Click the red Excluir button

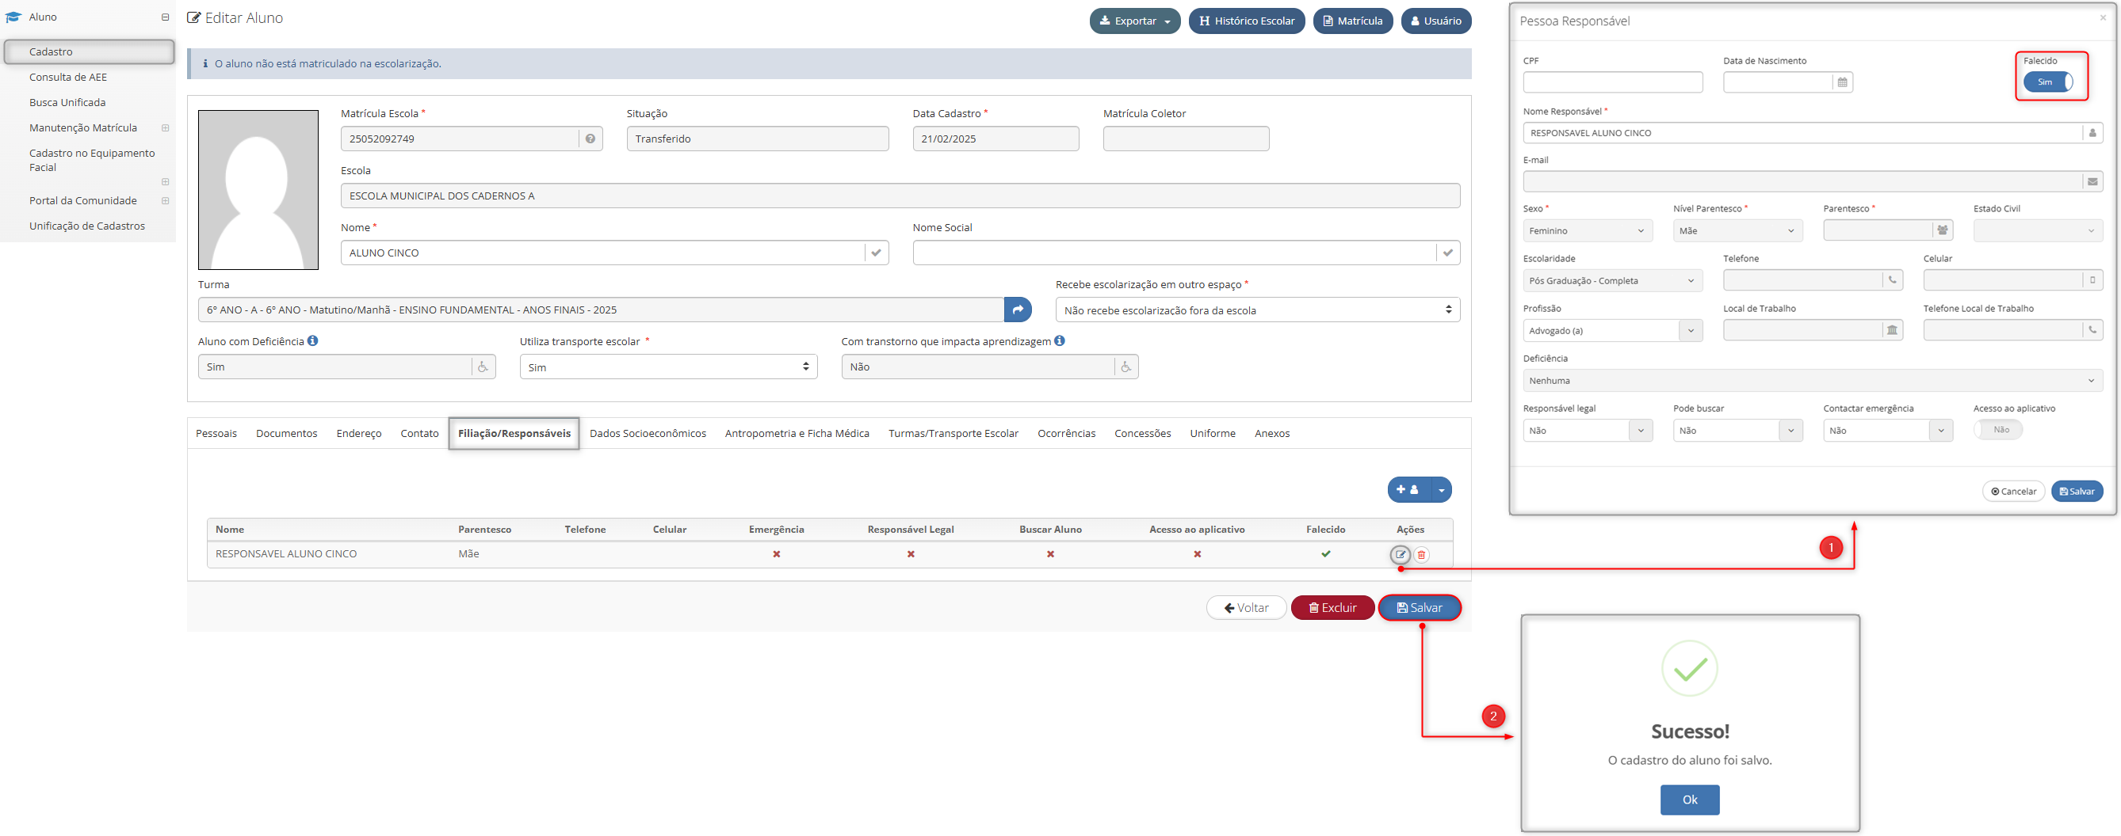(x=1332, y=608)
